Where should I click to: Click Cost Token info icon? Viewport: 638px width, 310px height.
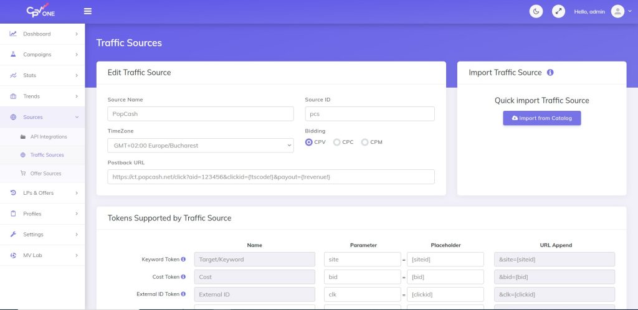pyautogui.click(x=183, y=276)
